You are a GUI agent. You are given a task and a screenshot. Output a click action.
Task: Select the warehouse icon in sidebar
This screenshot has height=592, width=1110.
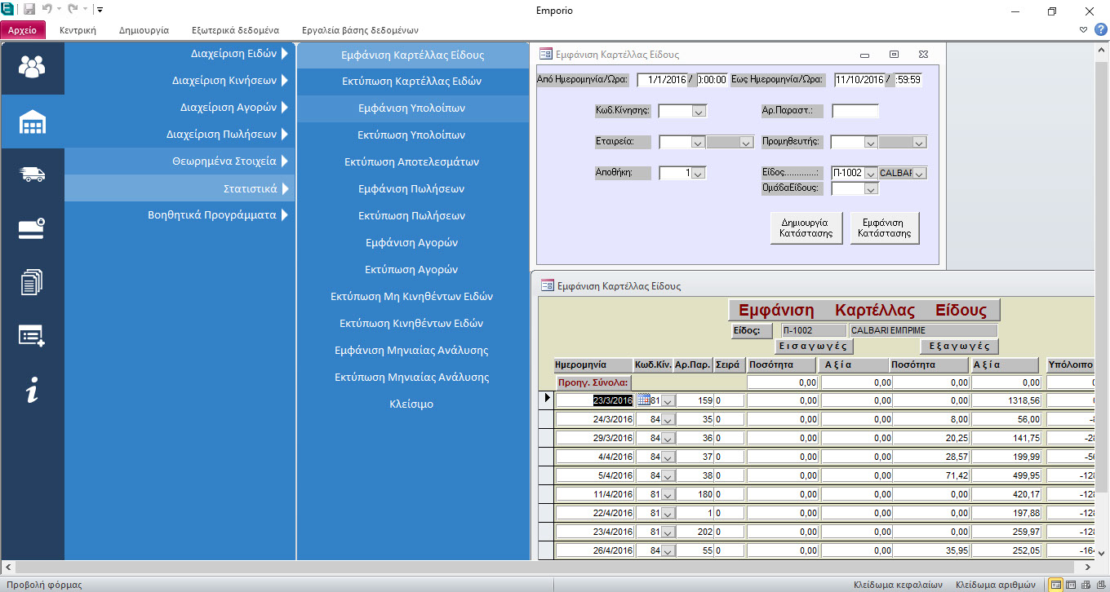pyautogui.click(x=32, y=121)
